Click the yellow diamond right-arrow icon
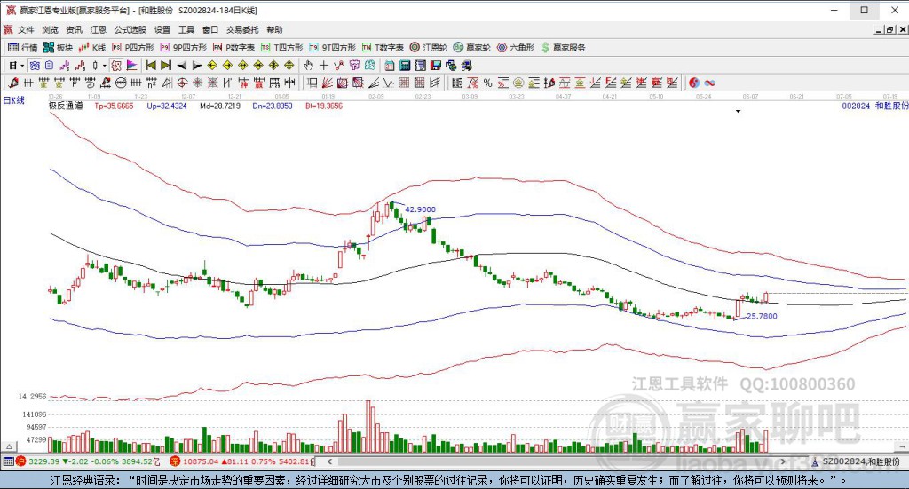Screen dimensions: 909x489 (x=228, y=66)
